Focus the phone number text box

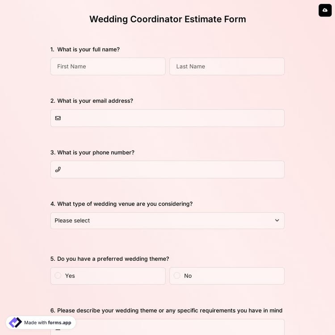pyautogui.click(x=172, y=170)
